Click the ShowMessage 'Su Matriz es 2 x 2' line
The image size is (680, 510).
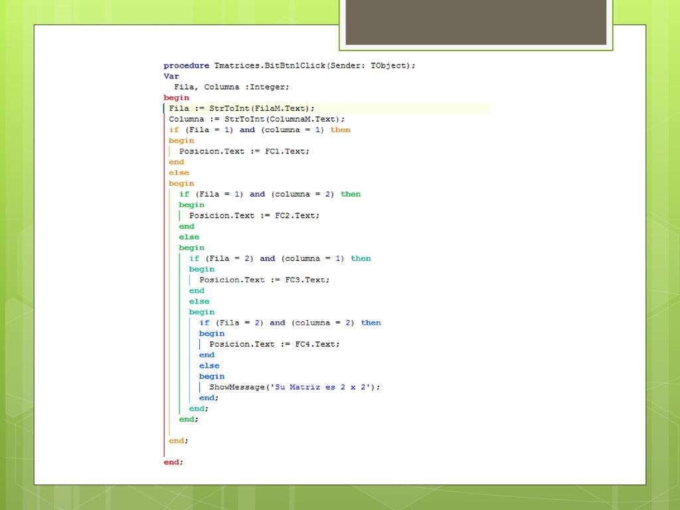[x=295, y=387]
